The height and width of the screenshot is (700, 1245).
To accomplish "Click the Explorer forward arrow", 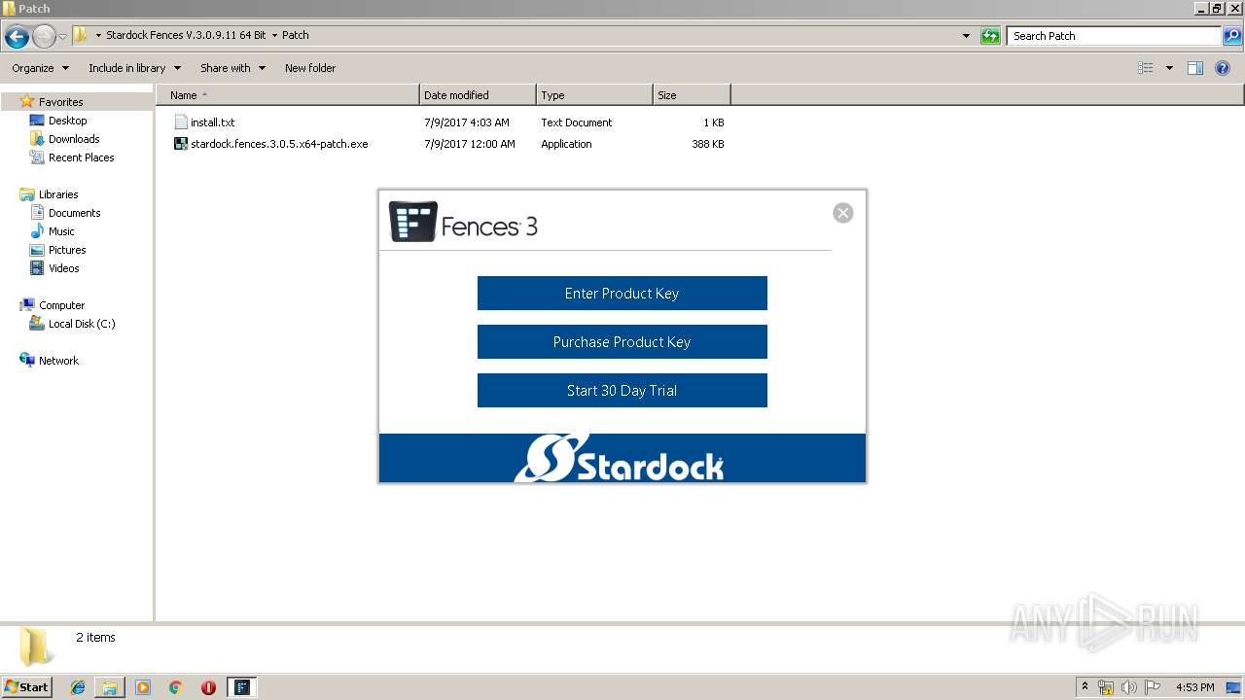I will tap(44, 36).
